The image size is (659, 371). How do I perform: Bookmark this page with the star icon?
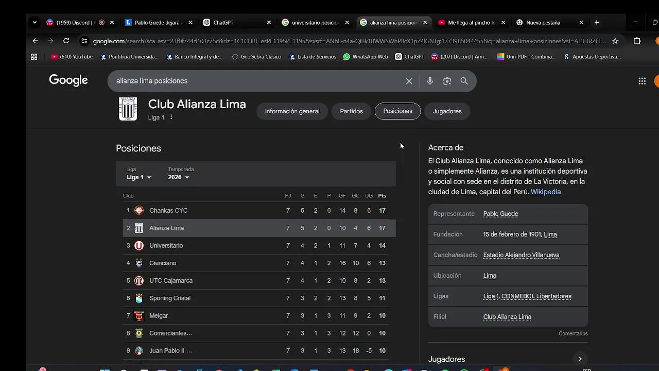615,41
